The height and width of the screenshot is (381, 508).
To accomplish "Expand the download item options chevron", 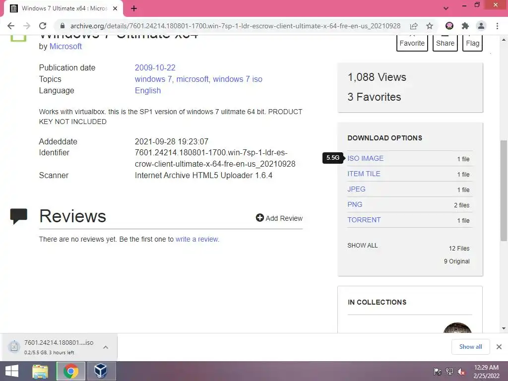I will (x=106, y=347).
